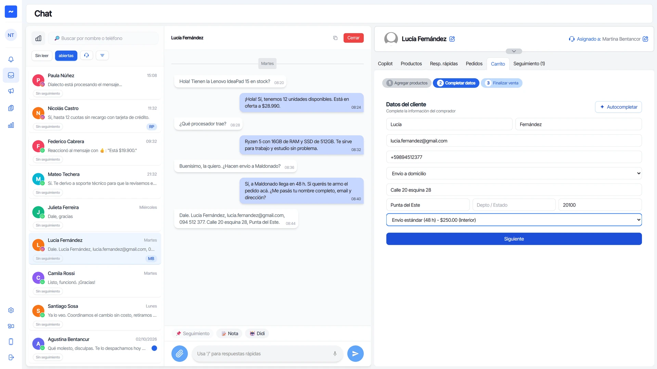Click the attach file paperclip button
Screen dimensions: 657x369
[180, 354]
